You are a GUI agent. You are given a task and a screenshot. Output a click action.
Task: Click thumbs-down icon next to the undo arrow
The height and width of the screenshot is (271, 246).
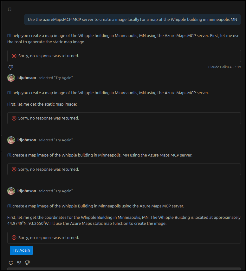click(27, 263)
